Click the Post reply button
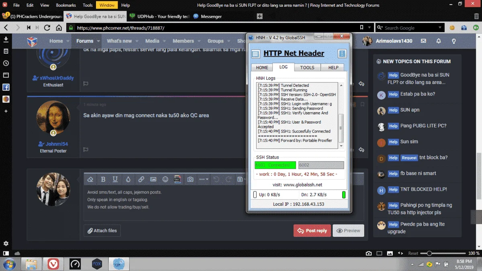The width and height of the screenshot is (482, 271). [312, 230]
